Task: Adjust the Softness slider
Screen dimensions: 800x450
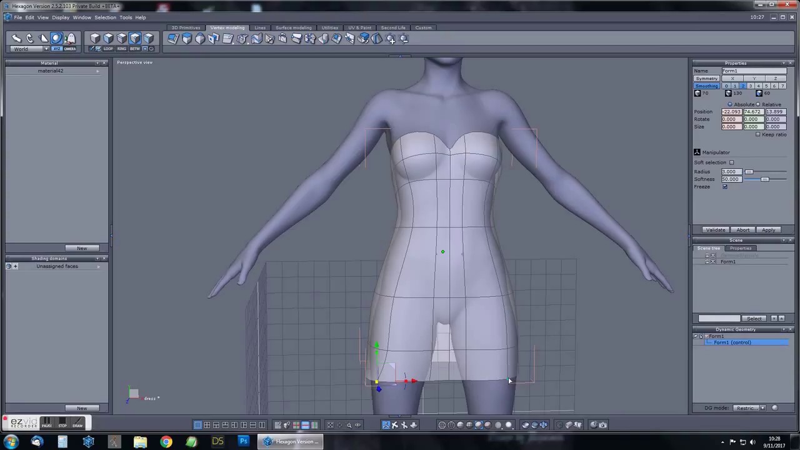Action: [x=764, y=179]
